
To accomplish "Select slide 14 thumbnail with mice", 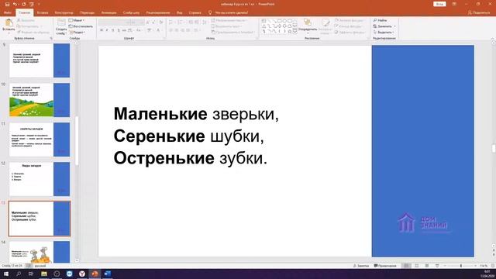I will point(40,252).
